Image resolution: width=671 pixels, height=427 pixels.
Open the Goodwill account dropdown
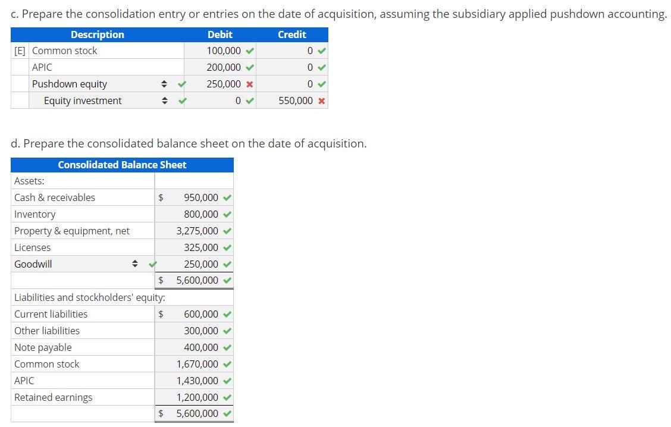point(135,263)
